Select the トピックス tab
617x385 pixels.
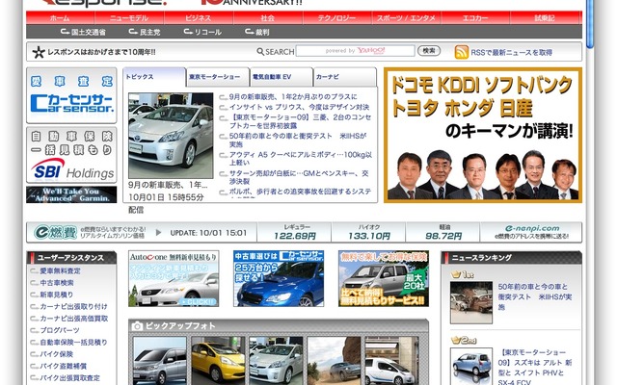(x=154, y=77)
